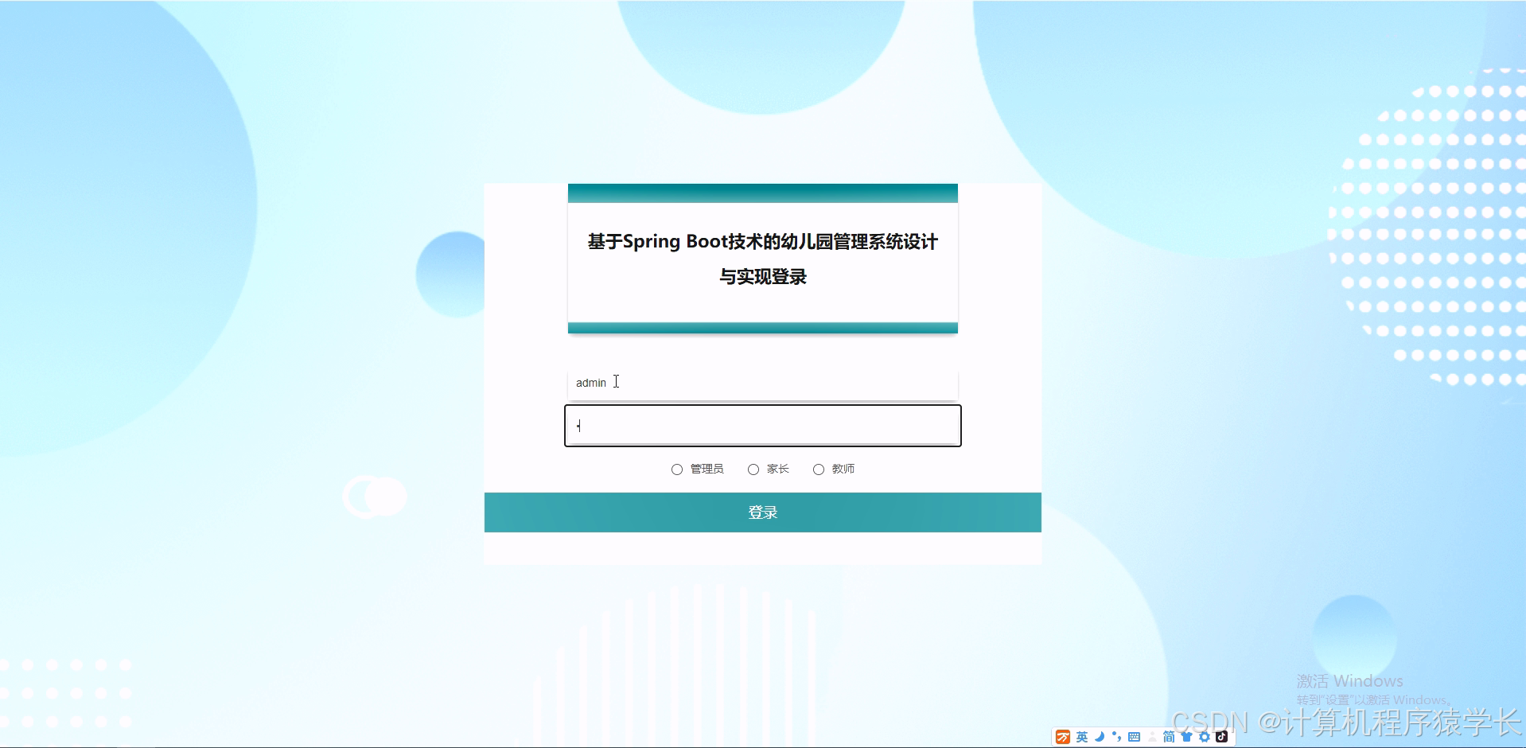This screenshot has width=1526, height=748.
Task: Focus the username field showing admin
Action: [761, 383]
